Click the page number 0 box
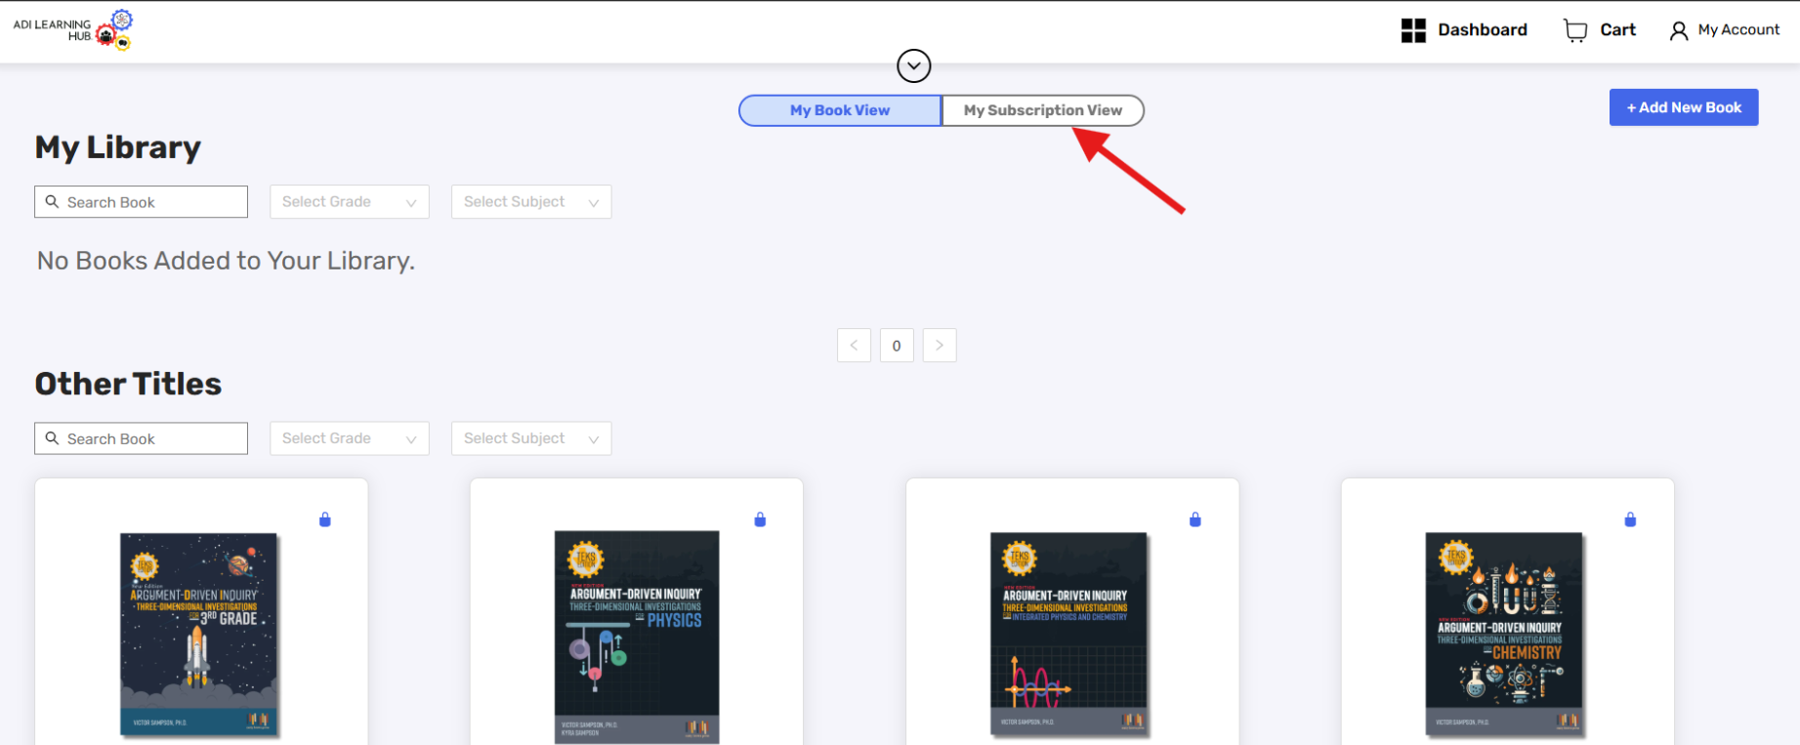The image size is (1800, 745). coord(897,346)
